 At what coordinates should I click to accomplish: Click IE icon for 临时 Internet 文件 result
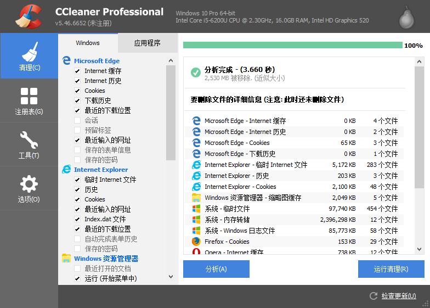coord(196,165)
